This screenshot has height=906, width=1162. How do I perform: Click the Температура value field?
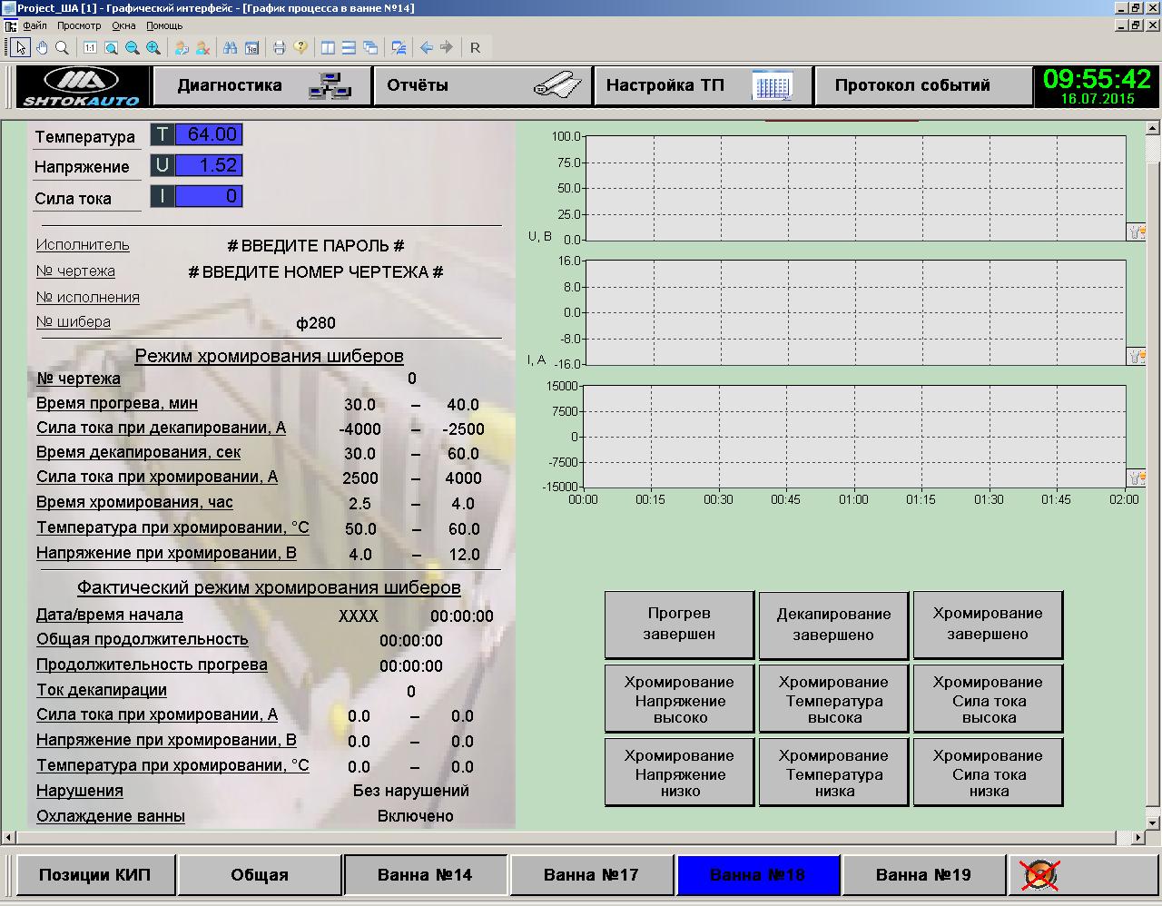(x=208, y=135)
